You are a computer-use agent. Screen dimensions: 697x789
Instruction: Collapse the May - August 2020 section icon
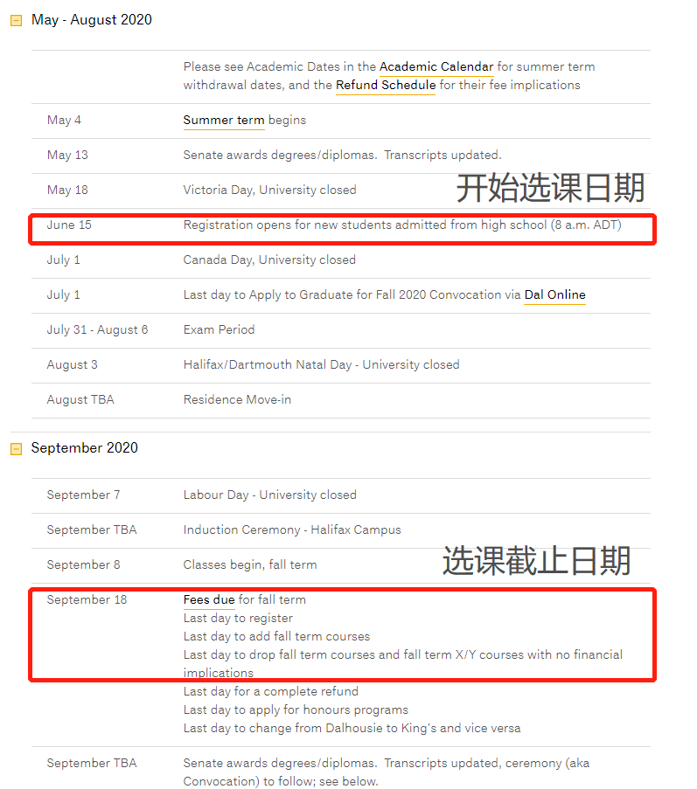16,21
